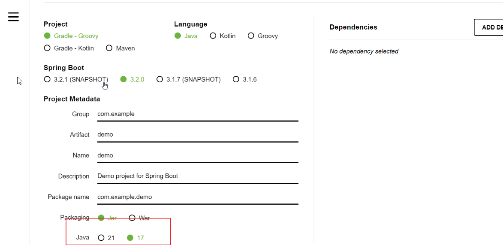
Task: Edit the Package name field
Action: [198, 197]
